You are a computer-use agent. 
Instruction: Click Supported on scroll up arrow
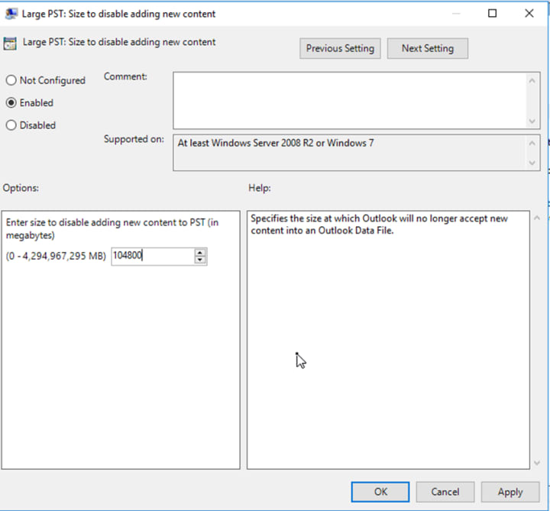(x=532, y=143)
